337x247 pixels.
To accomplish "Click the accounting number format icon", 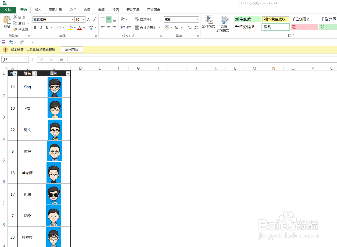I will click(167, 28).
